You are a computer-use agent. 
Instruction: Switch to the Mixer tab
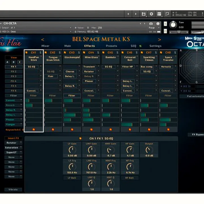pyautogui.click(x=45, y=46)
